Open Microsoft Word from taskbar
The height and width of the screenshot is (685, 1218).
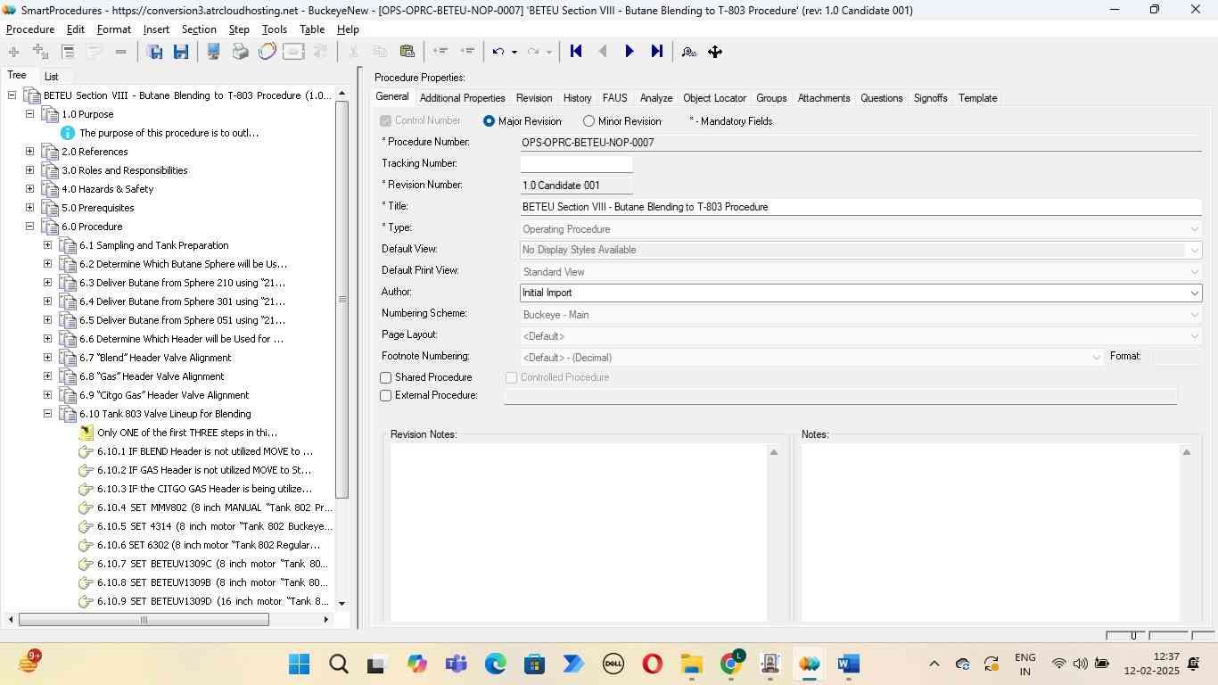[848, 664]
